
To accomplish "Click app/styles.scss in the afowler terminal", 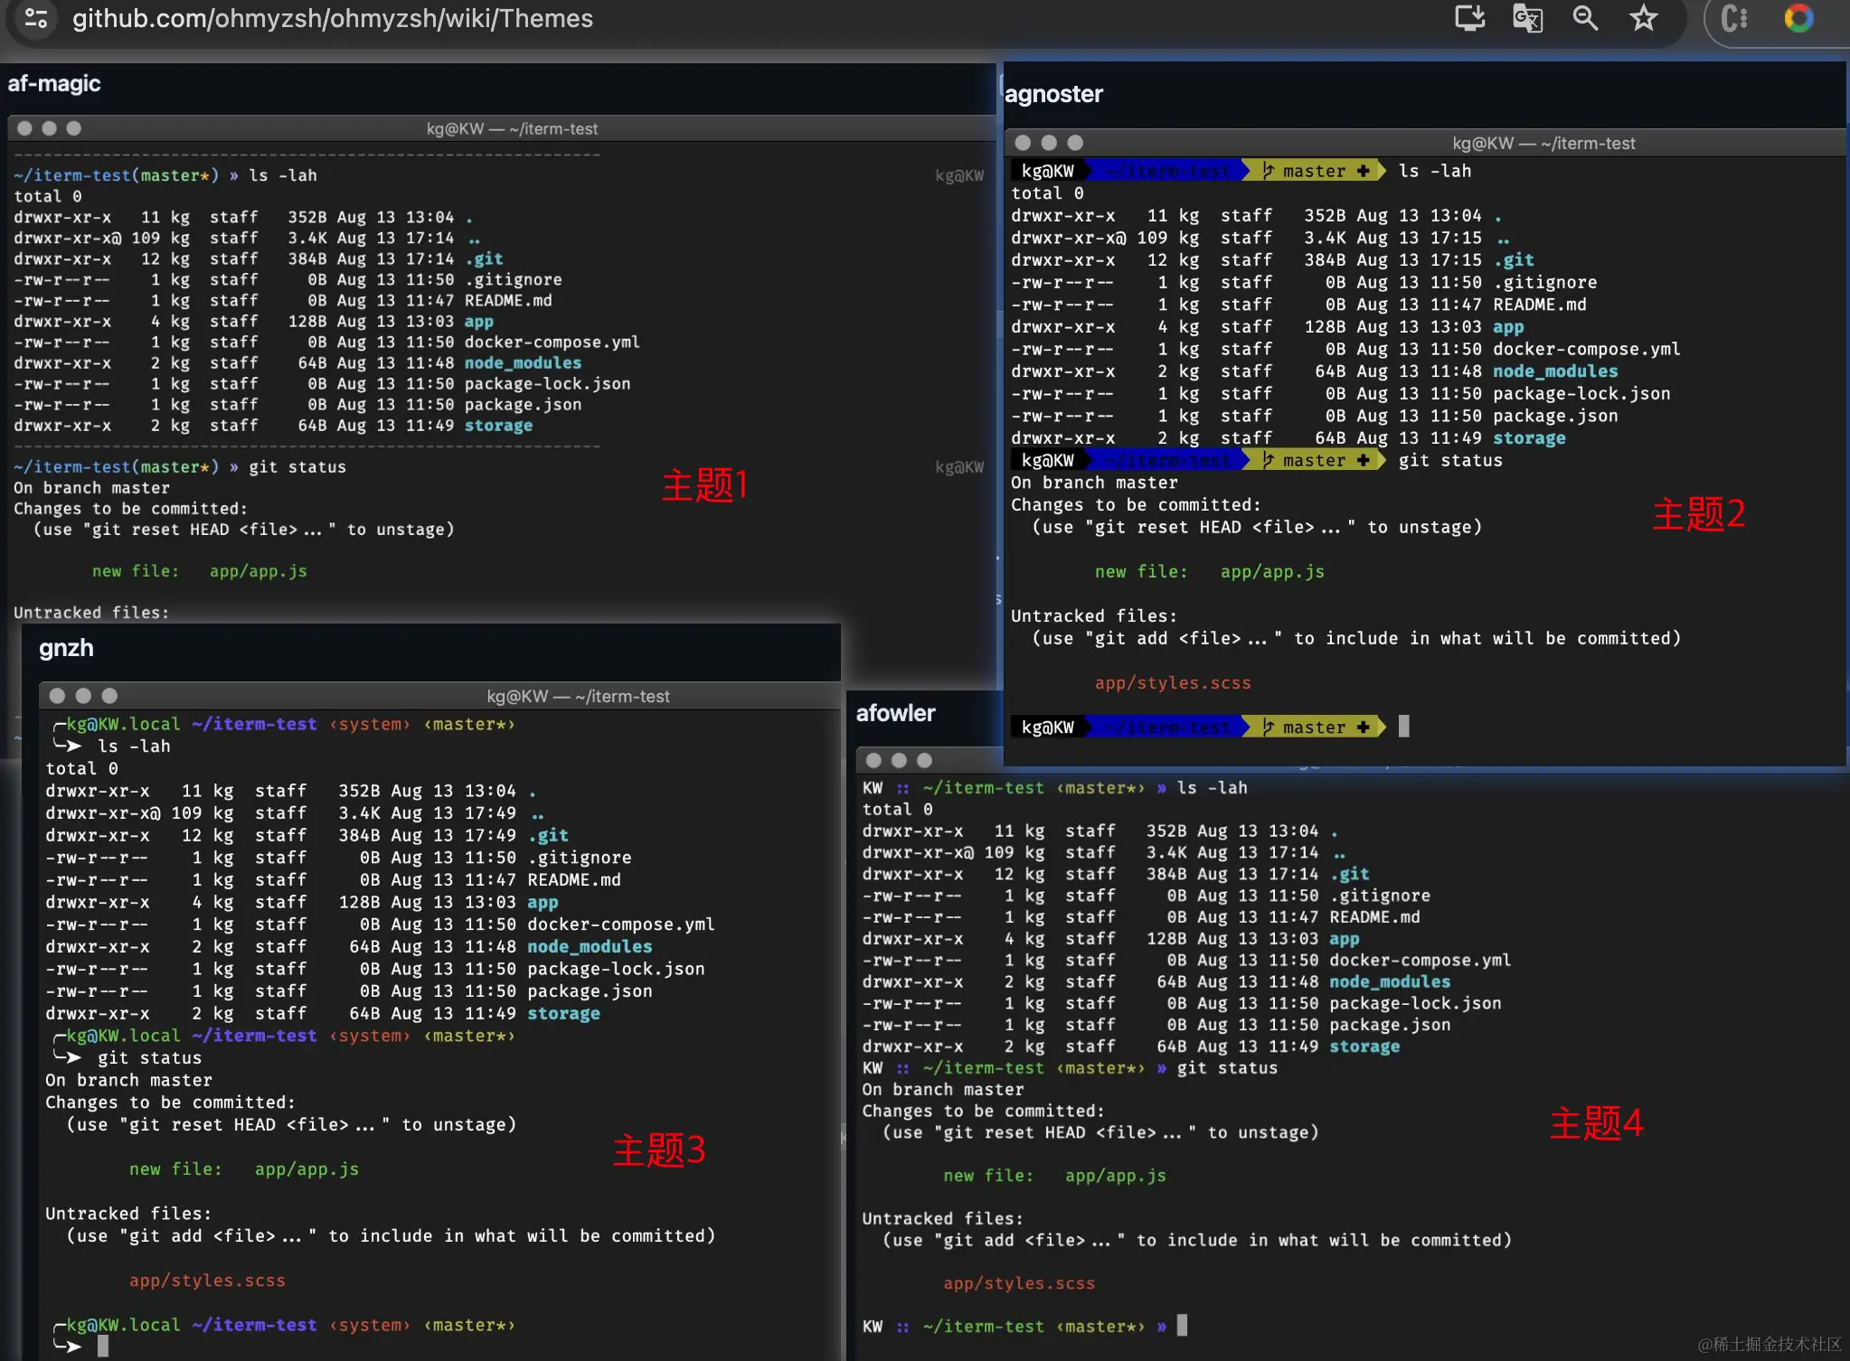I will coord(1019,1282).
